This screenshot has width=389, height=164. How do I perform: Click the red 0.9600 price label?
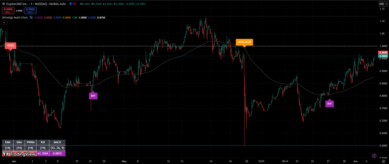coord(383,52)
